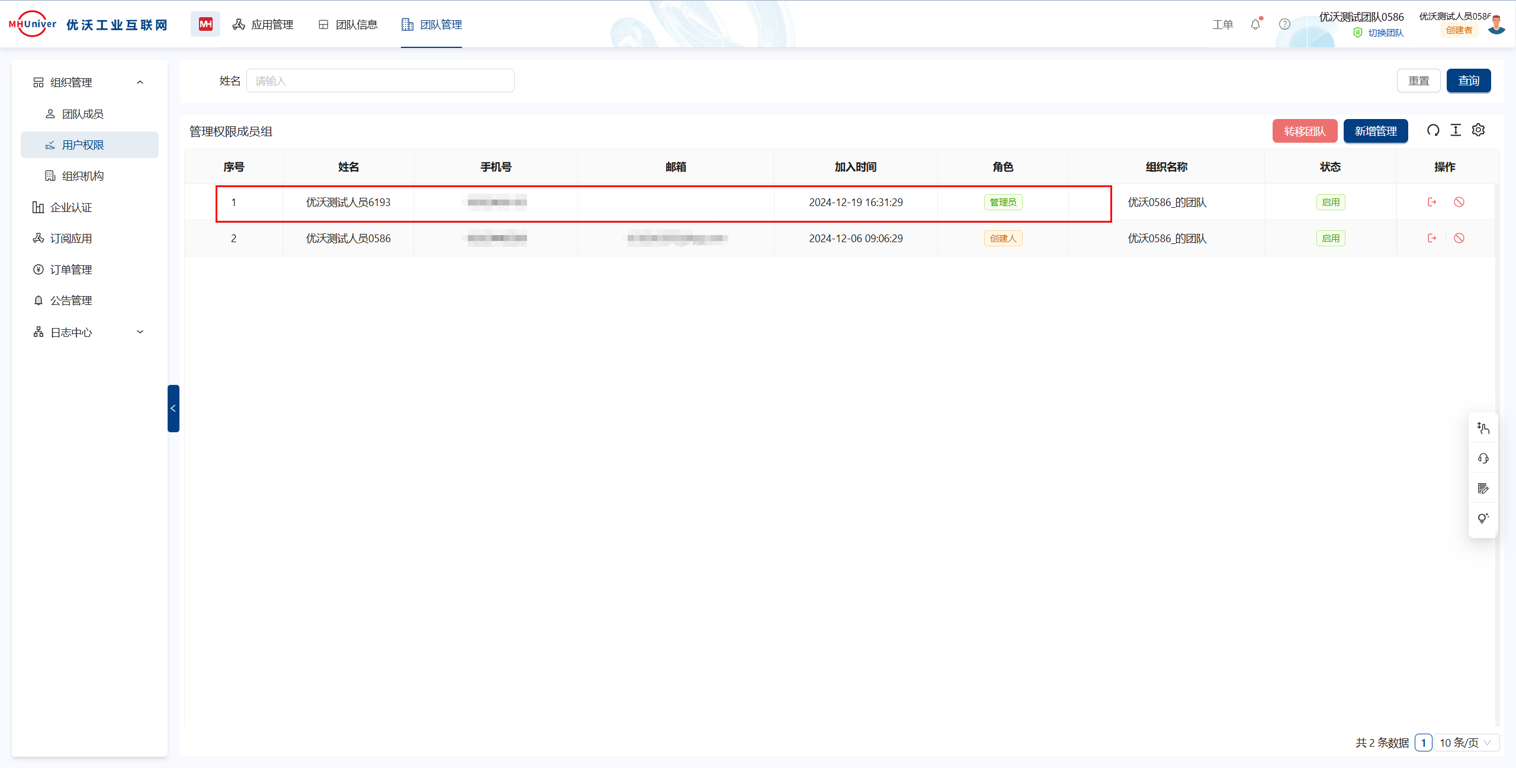
Task: Click the 新增管理 button
Action: pos(1375,131)
